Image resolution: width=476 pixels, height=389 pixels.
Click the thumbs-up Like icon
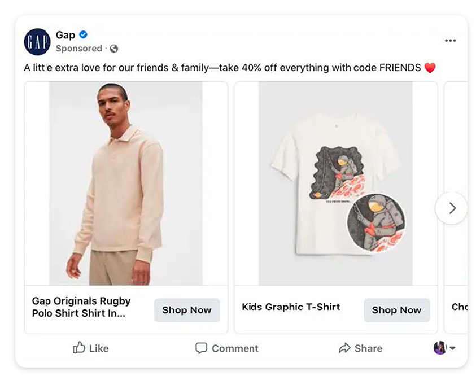(79, 348)
